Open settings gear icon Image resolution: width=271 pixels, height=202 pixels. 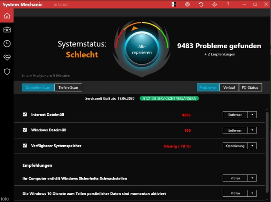pyautogui.click(x=215, y=5)
